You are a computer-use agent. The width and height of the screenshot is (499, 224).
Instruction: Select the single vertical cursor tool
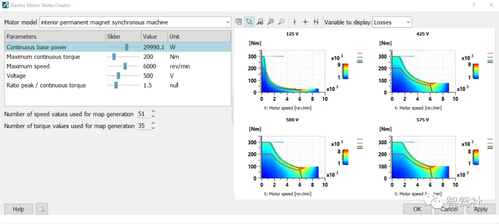[294, 22]
